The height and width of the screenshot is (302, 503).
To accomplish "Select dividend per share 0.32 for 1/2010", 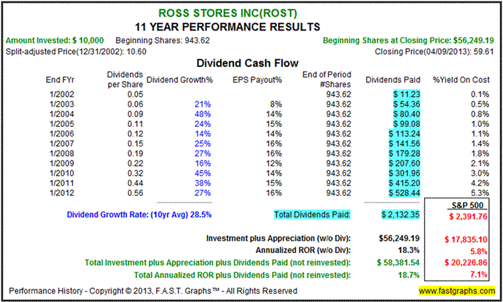I will [136, 173].
